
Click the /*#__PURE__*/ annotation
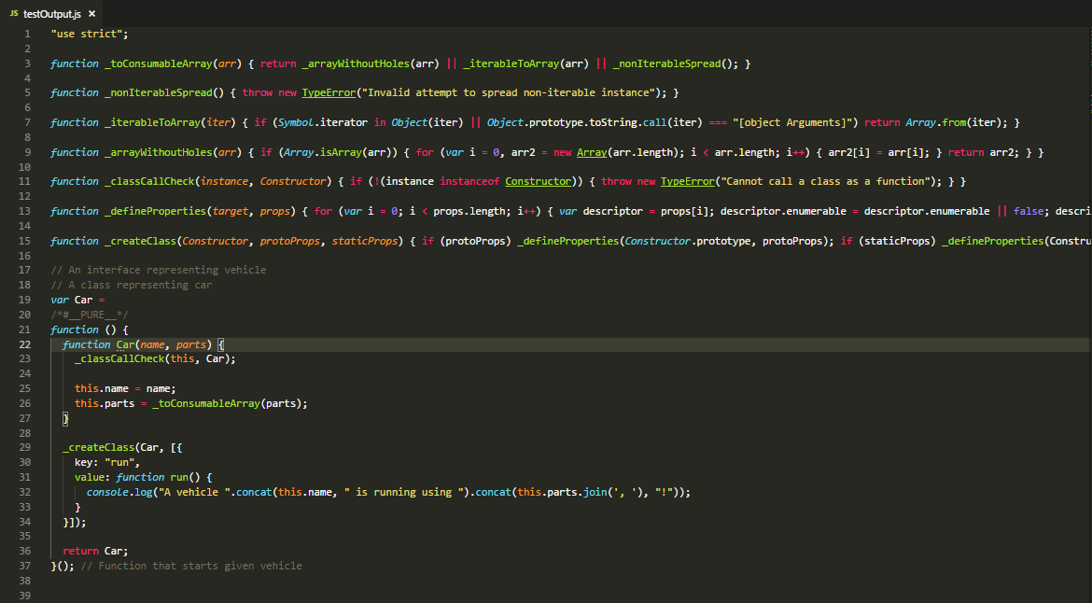click(91, 314)
